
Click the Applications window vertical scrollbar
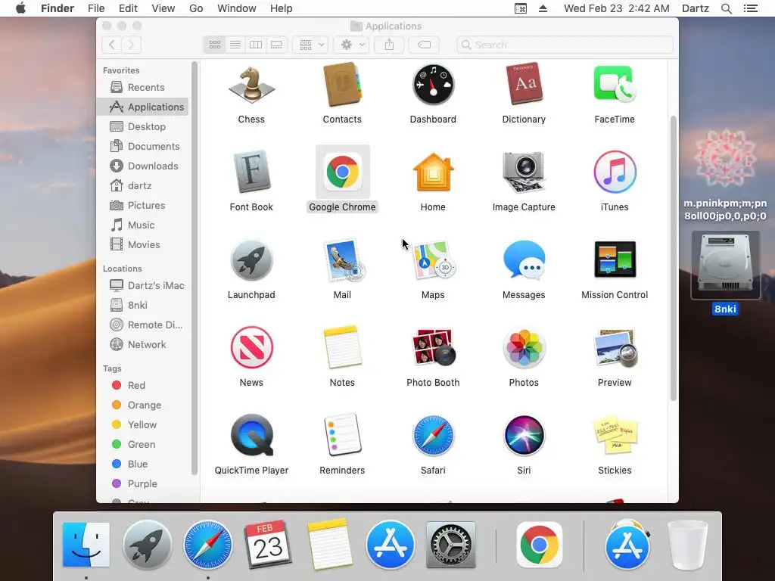[x=673, y=259]
